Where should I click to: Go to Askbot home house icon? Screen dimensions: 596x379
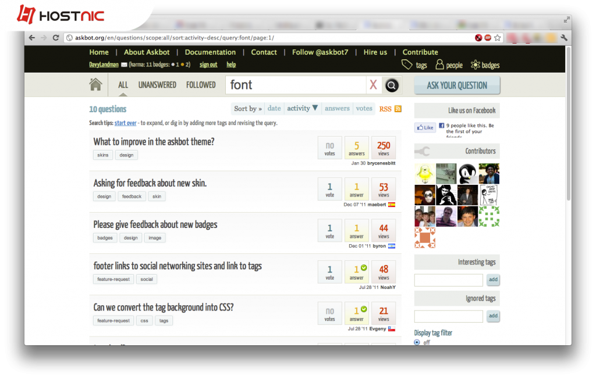[x=96, y=84]
